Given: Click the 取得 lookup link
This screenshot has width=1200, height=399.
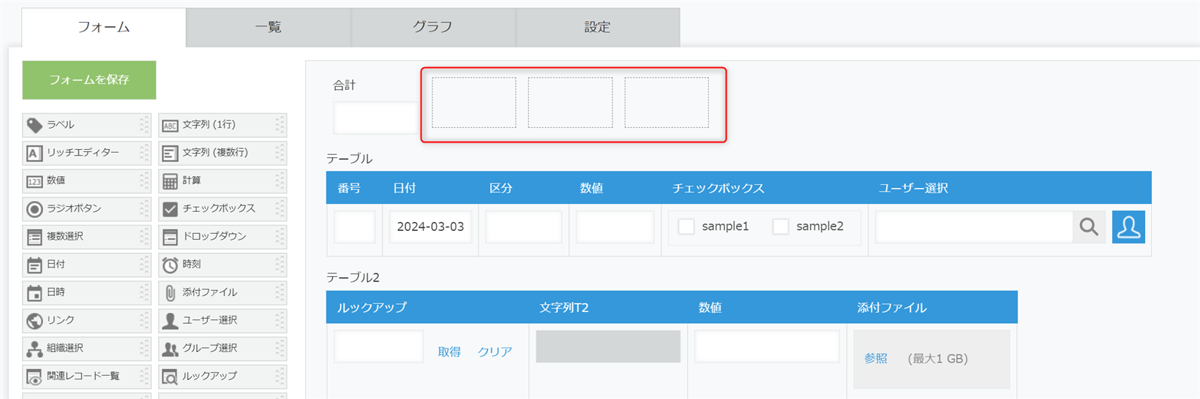Looking at the screenshot, I should (449, 351).
